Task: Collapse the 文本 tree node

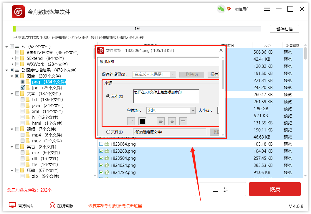Action: pos(12,94)
